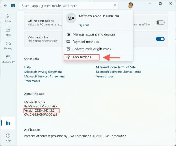This screenshot has height=146, width=176.
Task: Open Help from the sidebar
Action: coord(8,137)
